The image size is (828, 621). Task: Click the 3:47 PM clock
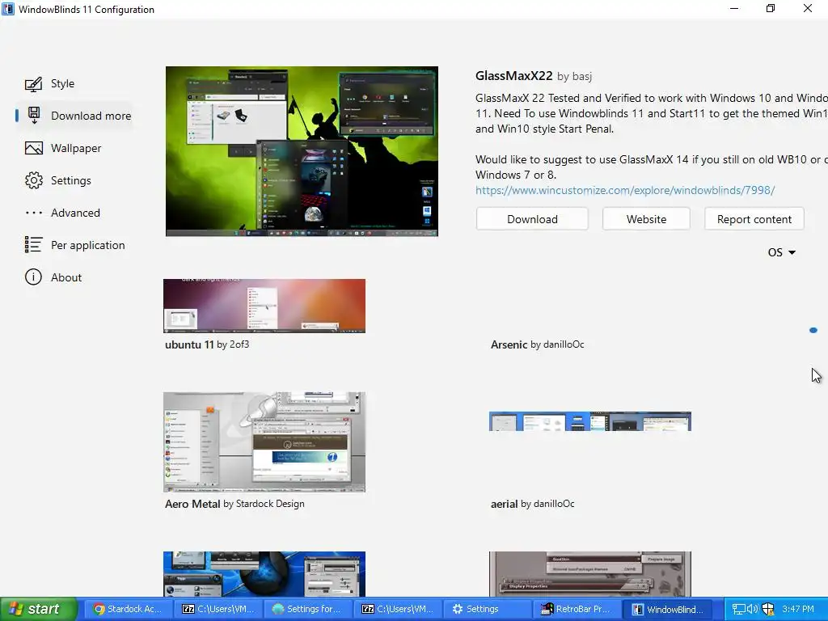click(x=798, y=610)
